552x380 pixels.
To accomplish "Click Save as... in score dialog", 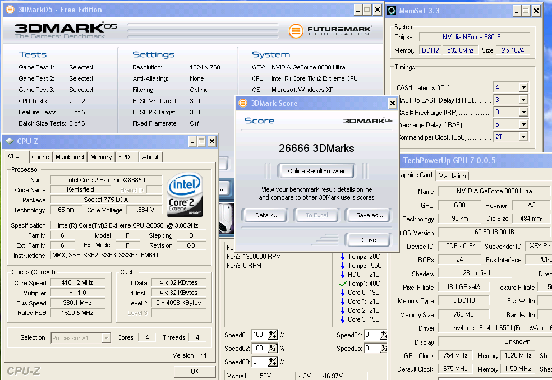I will [369, 215].
